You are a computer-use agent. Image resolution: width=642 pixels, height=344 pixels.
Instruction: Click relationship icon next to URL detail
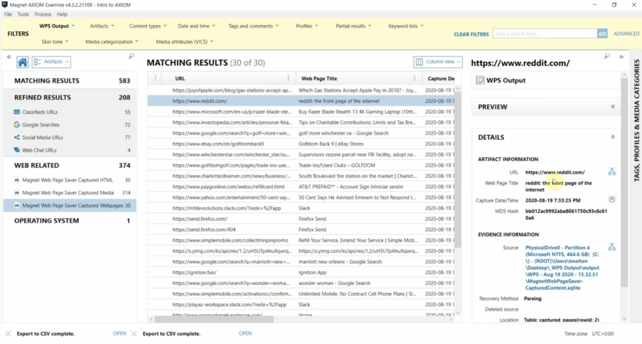pos(612,172)
